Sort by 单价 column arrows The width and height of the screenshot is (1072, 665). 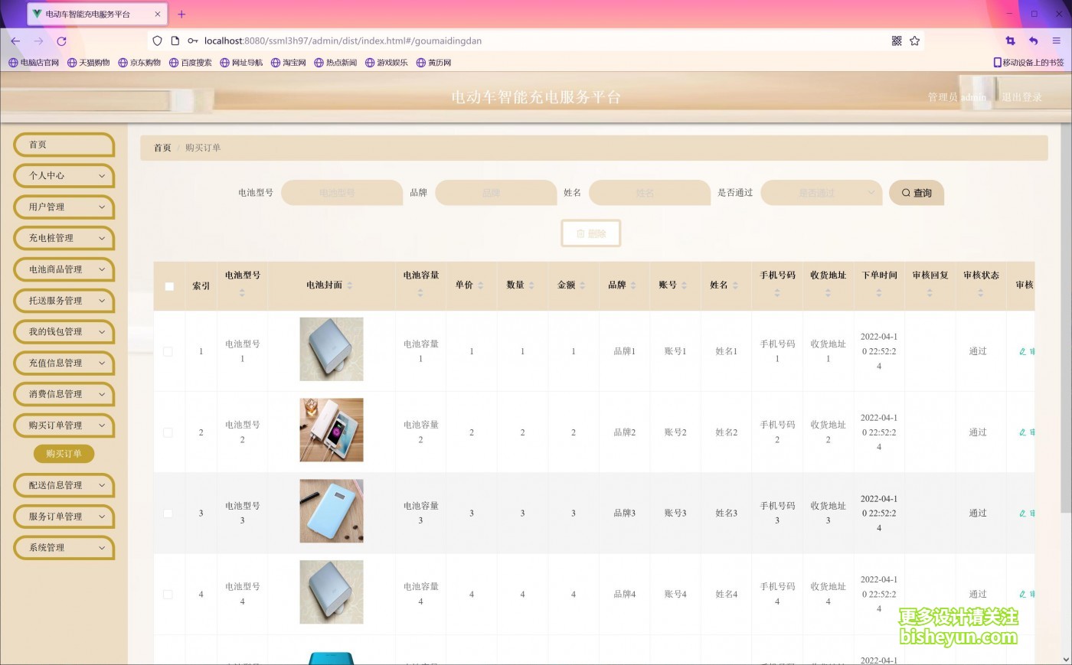[480, 285]
